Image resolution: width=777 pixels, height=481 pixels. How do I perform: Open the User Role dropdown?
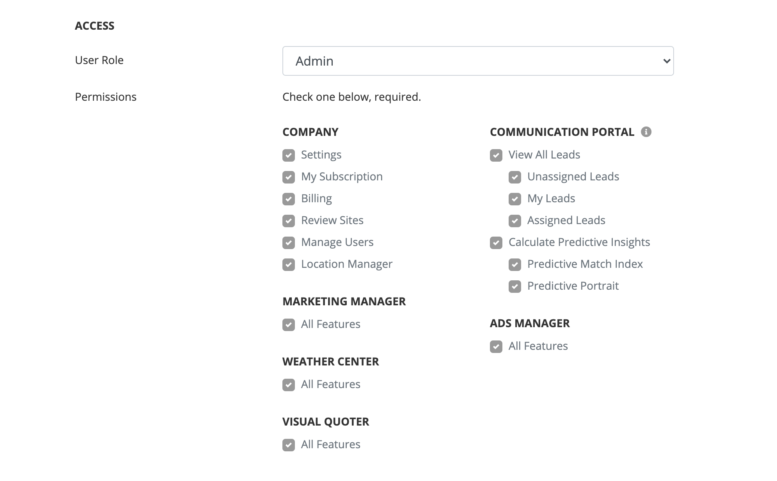pyautogui.click(x=477, y=61)
